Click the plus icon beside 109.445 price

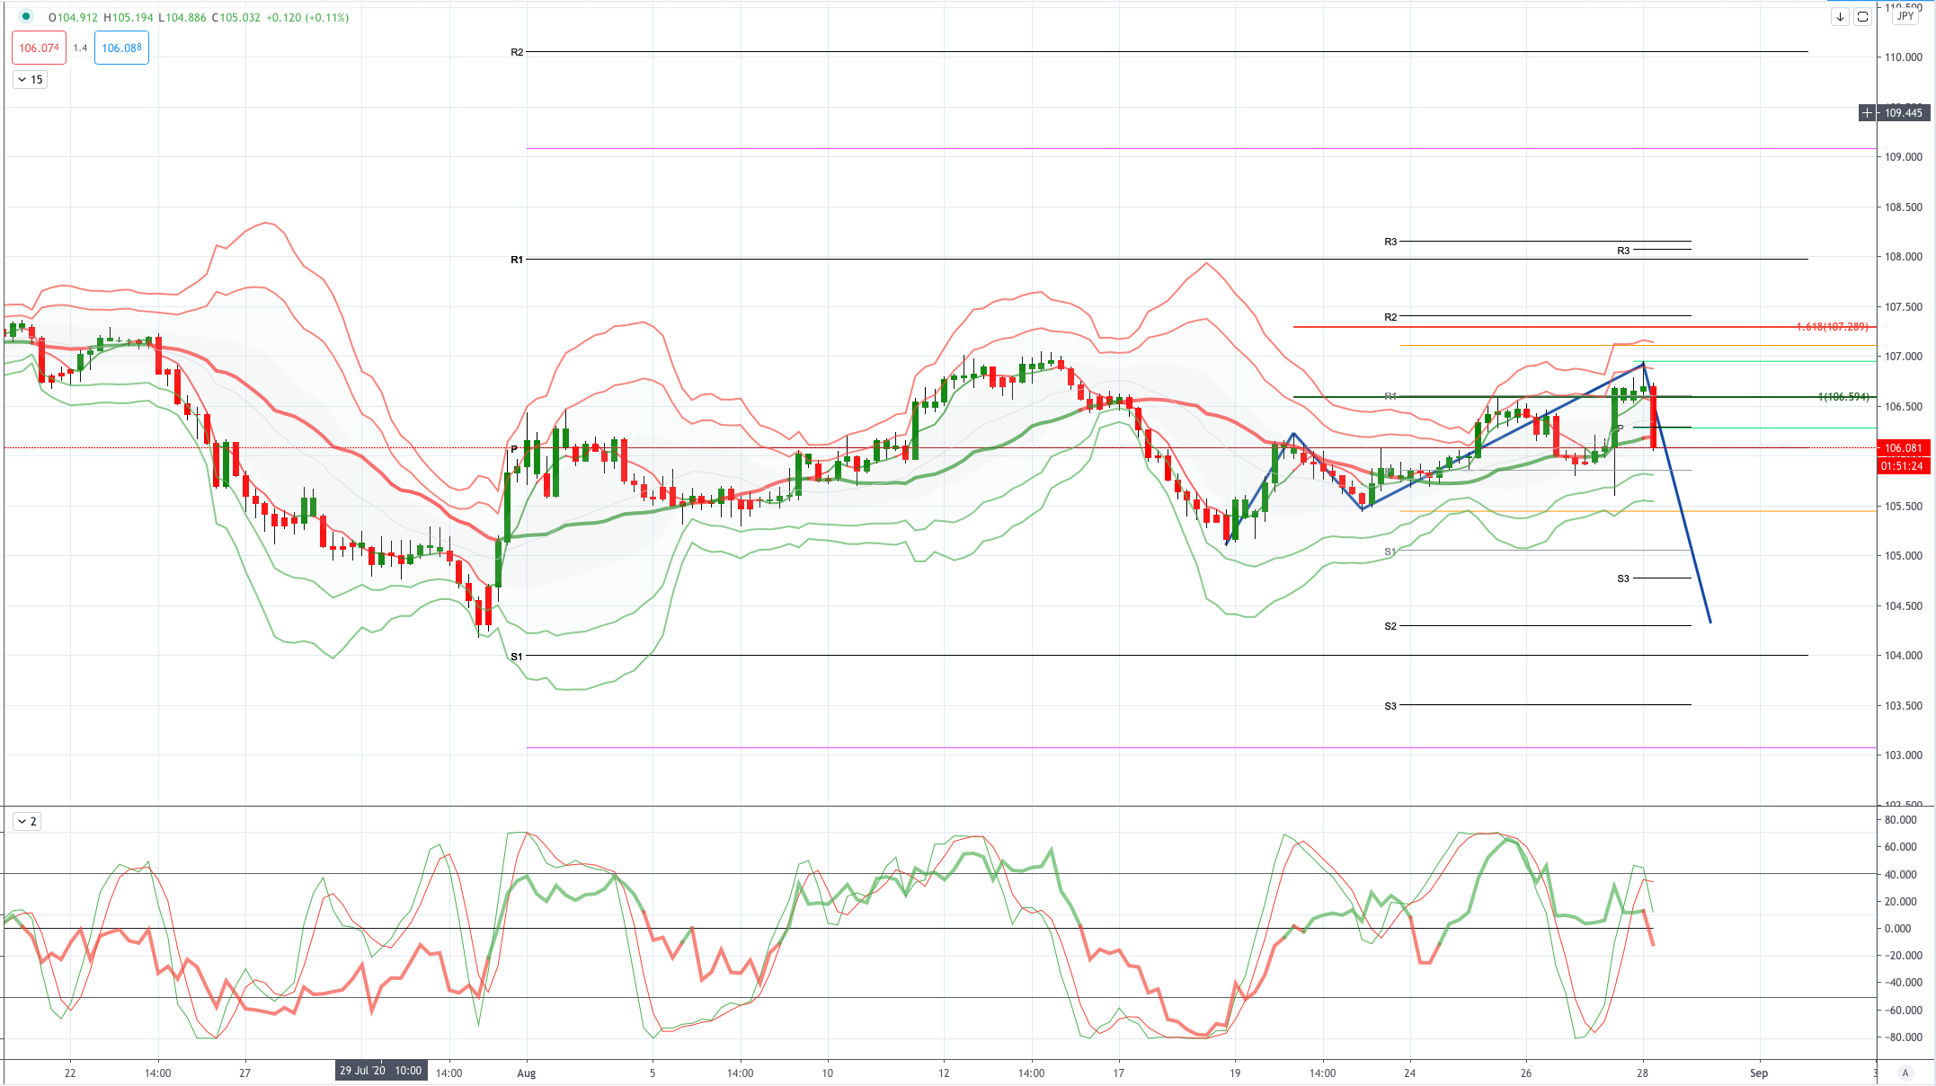point(1868,112)
